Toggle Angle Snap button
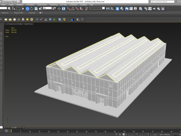Viewport: 181px width, 136px height. [x=73, y=9]
